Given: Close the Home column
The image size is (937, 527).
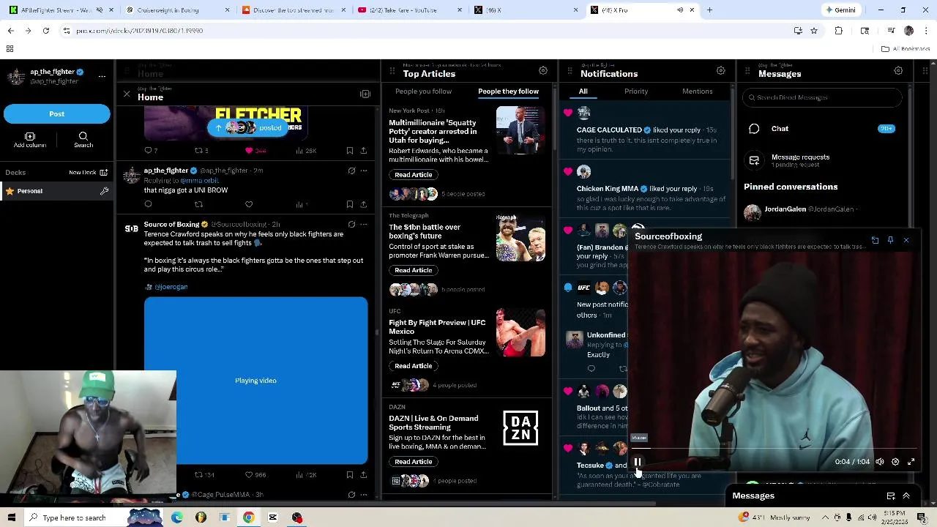Looking at the screenshot, I should coord(127,94).
